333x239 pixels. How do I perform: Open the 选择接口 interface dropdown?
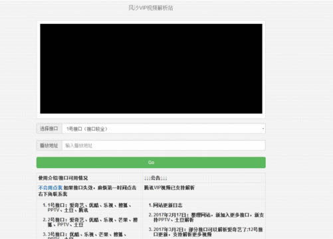click(x=164, y=129)
